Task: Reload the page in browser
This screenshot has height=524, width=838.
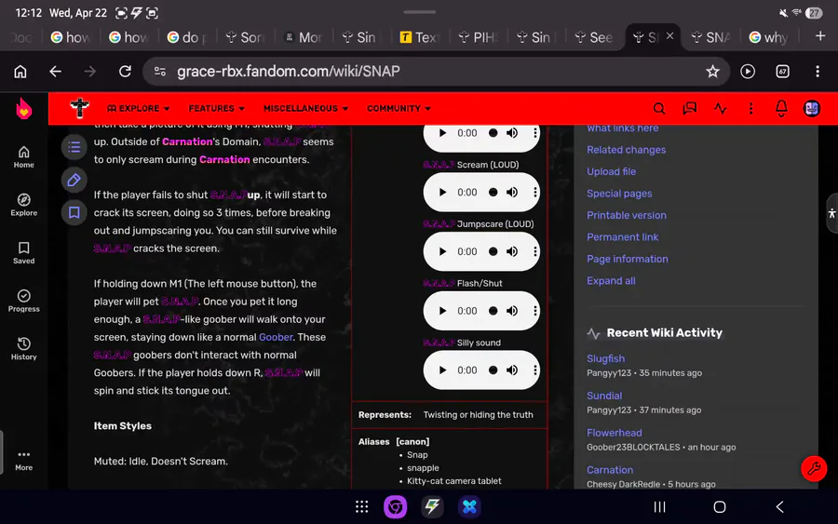Action: point(125,71)
